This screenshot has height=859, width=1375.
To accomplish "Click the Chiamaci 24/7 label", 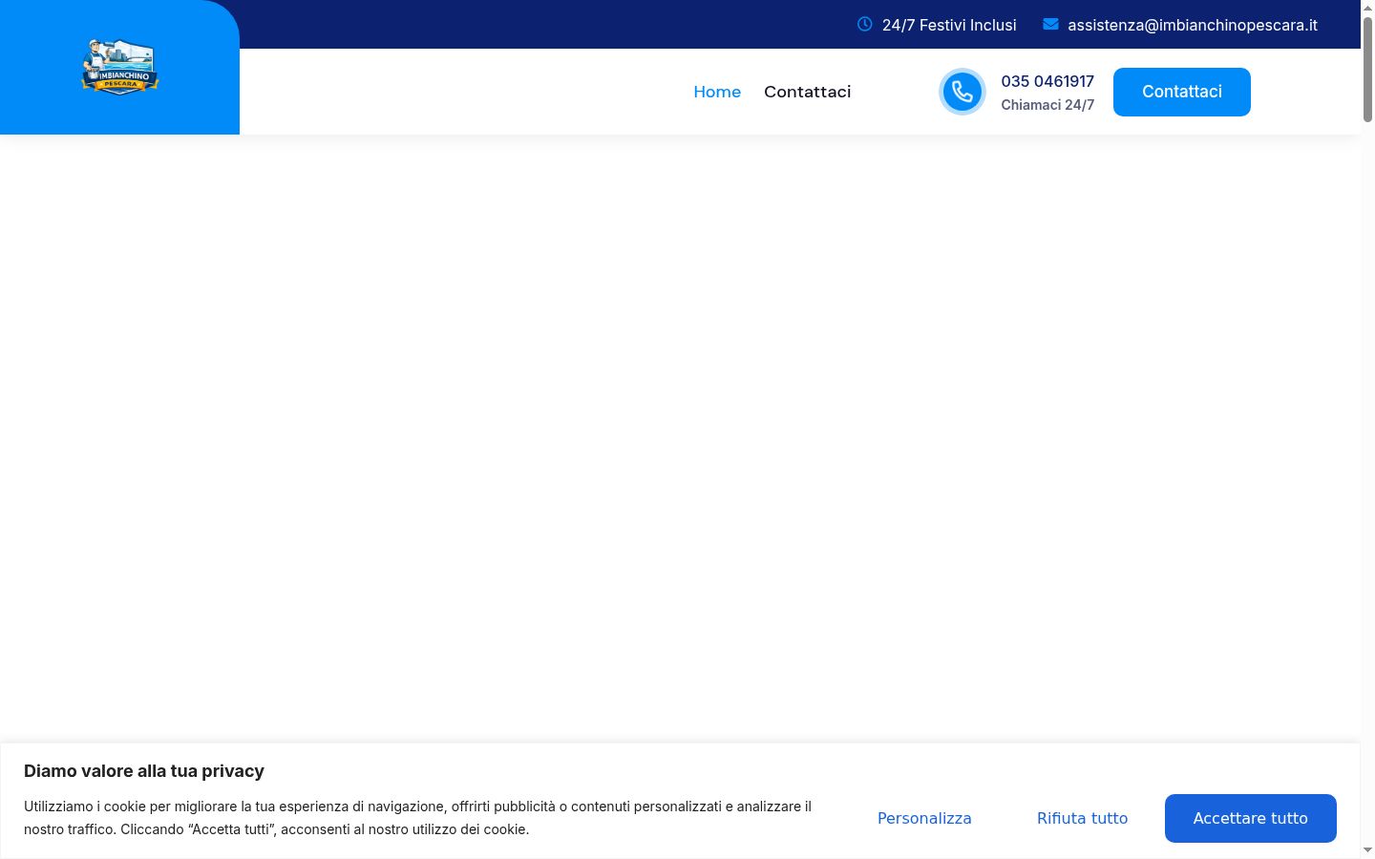I will point(1047,105).
